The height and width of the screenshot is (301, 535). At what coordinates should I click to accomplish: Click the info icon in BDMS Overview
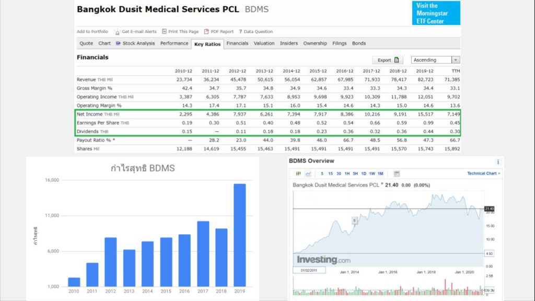coord(498,162)
